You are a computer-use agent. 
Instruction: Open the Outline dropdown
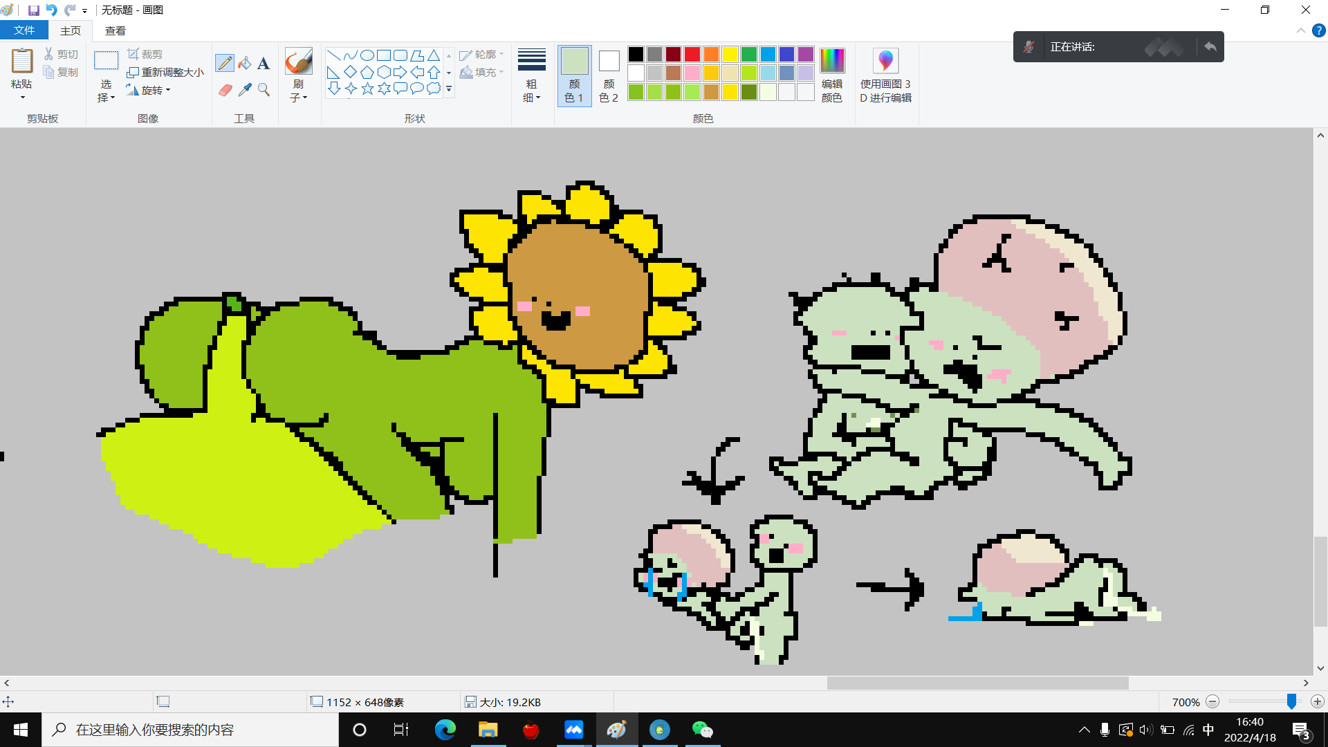click(x=482, y=54)
